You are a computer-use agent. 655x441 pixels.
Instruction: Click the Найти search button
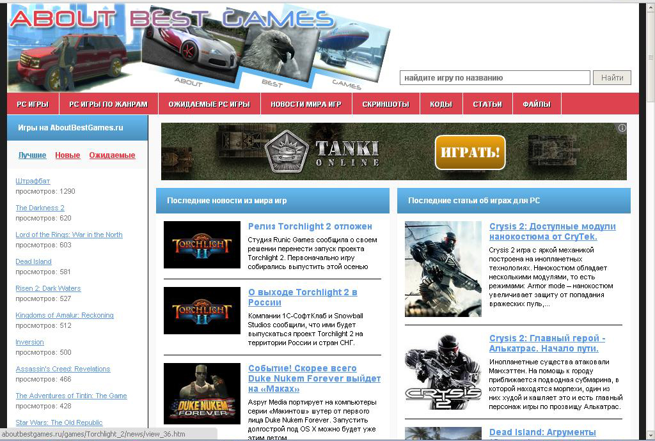click(x=612, y=77)
